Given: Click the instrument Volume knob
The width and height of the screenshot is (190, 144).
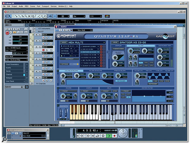Looking at the screenshot, I should (160, 51).
